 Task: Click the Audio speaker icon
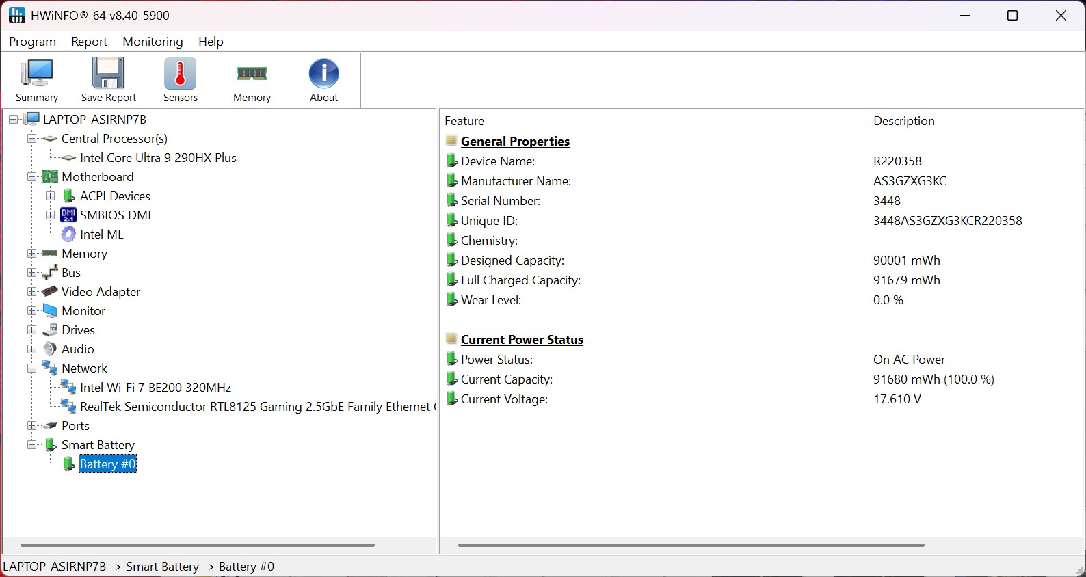point(50,349)
